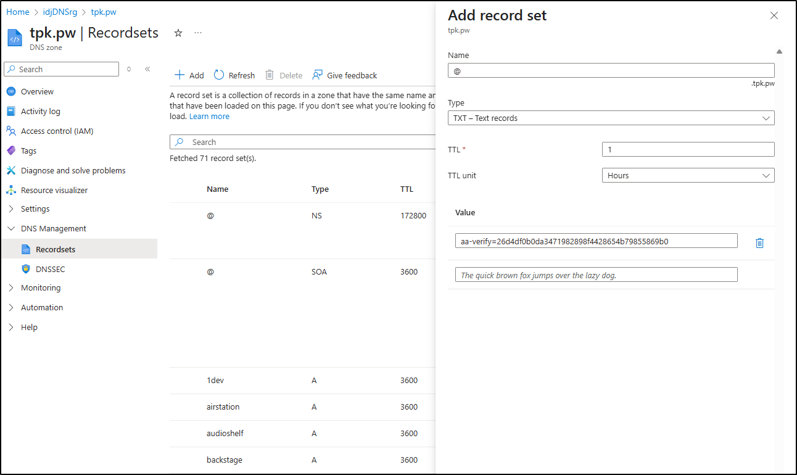Open the TTL unit Hours dropdown

click(688, 175)
